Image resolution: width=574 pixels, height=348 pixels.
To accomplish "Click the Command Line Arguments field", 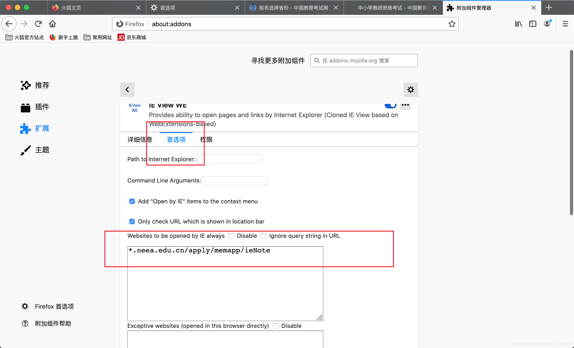I will (235, 180).
